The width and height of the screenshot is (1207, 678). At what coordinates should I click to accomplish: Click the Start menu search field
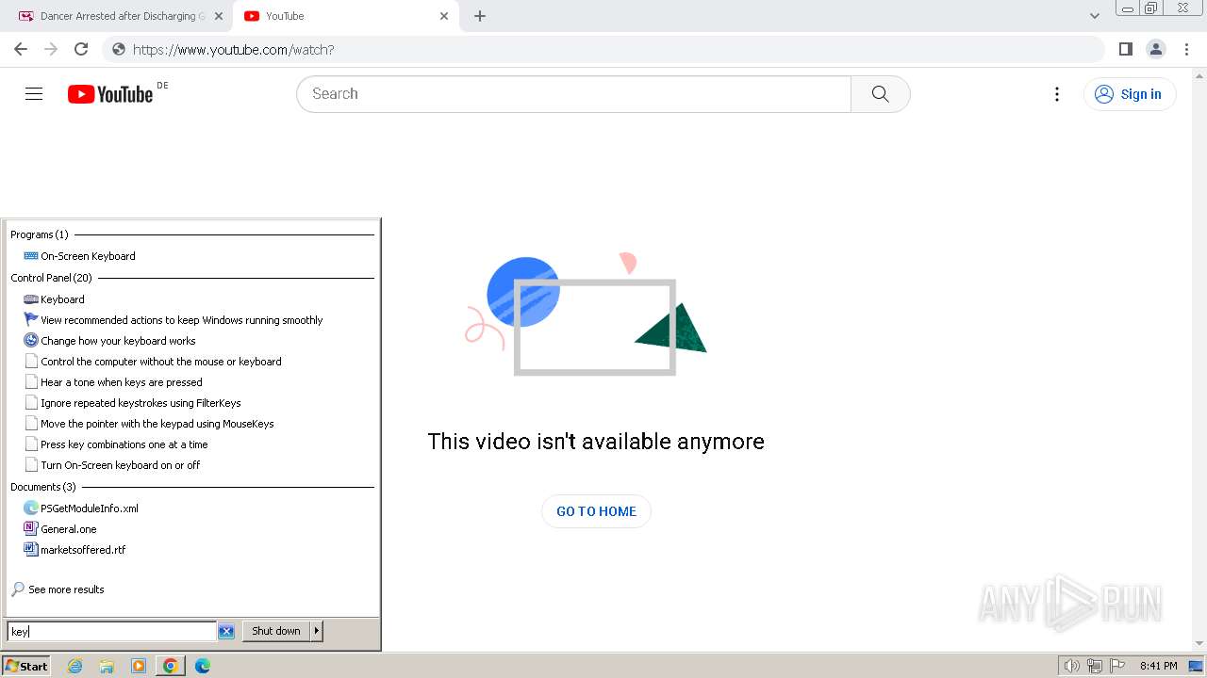pyautogui.click(x=112, y=632)
